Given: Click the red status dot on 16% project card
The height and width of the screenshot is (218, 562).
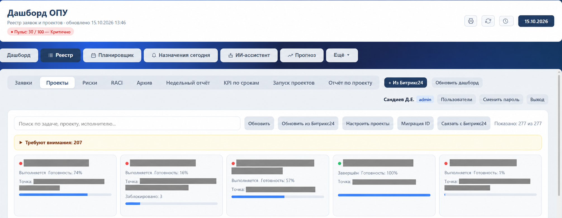Looking at the screenshot, I should (x=127, y=163).
